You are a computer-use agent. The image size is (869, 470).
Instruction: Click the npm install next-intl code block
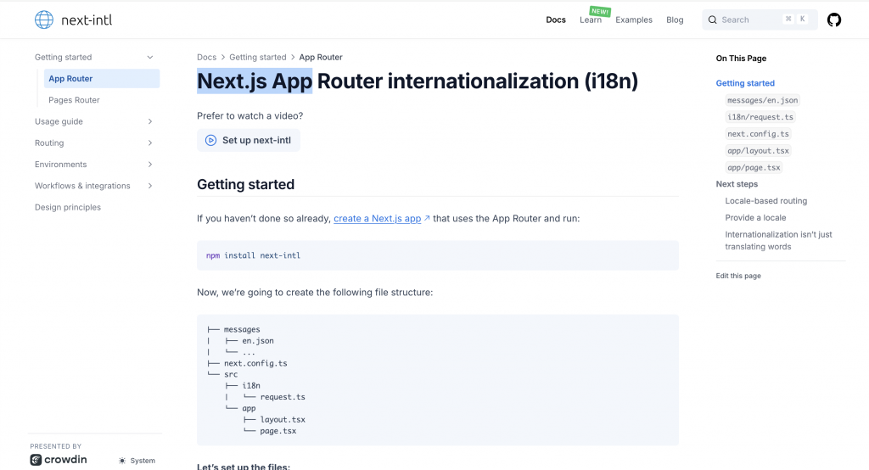[x=438, y=255]
